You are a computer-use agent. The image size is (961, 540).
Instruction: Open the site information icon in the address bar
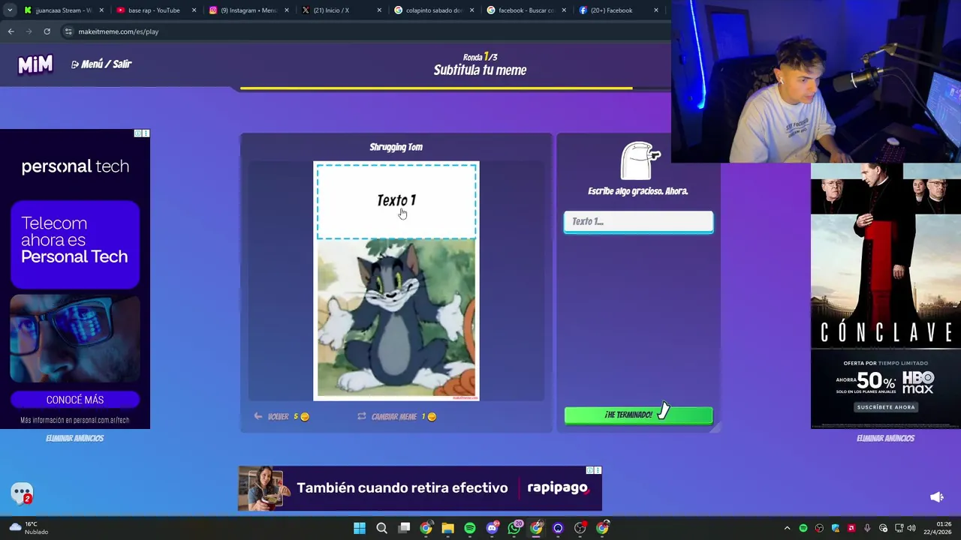point(68,31)
